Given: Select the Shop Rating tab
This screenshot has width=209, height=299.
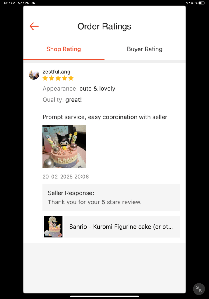Looking at the screenshot, I should click(64, 49).
